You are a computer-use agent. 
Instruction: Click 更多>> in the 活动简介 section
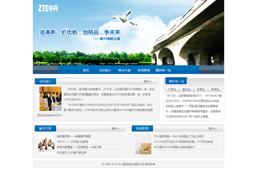tap(148, 82)
